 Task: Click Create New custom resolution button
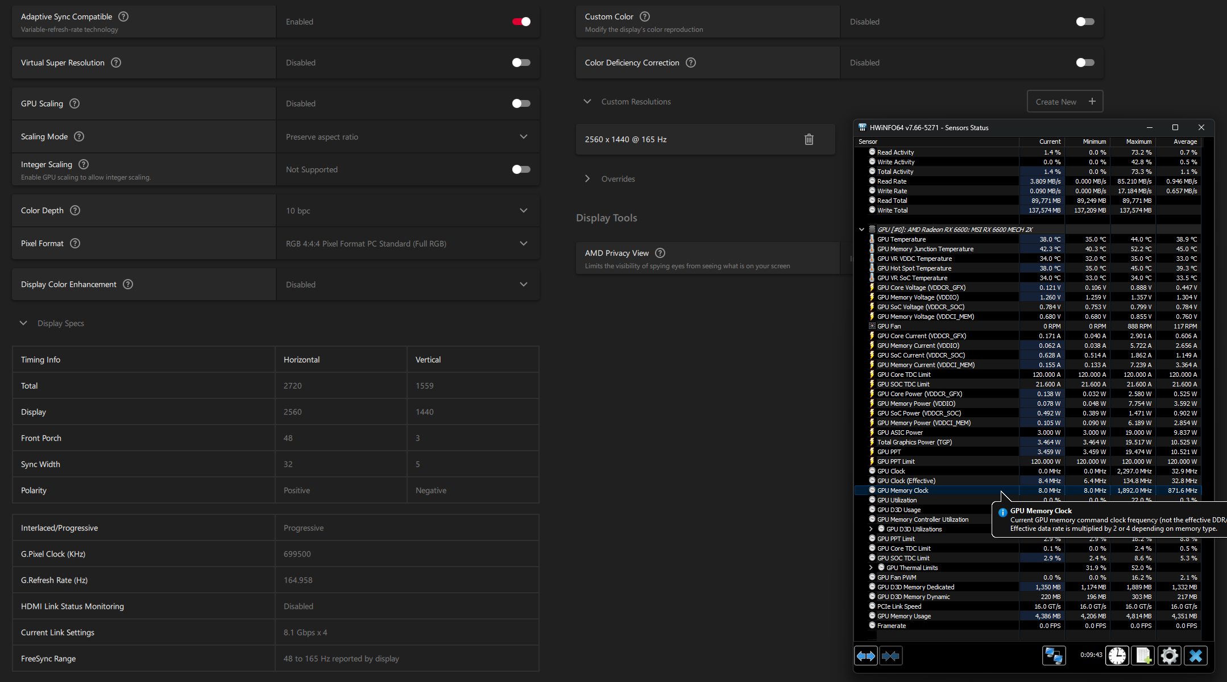pyautogui.click(x=1064, y=102)
